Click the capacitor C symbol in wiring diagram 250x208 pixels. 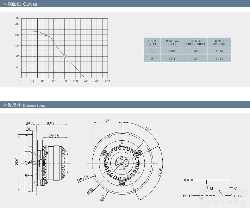[232, 188]
